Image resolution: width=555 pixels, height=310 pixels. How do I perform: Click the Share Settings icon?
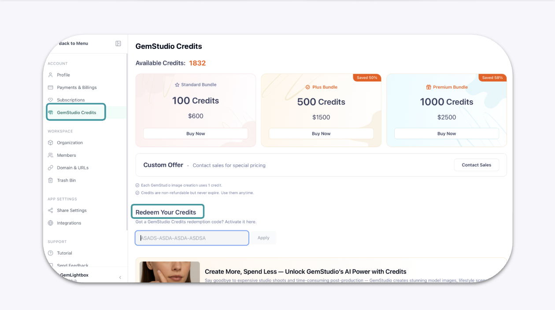click(x=51, y=210)
